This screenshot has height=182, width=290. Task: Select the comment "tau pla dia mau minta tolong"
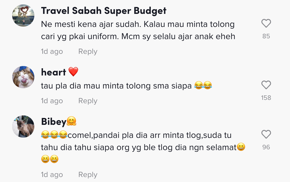pyautogui.click(x=116, y=86)
